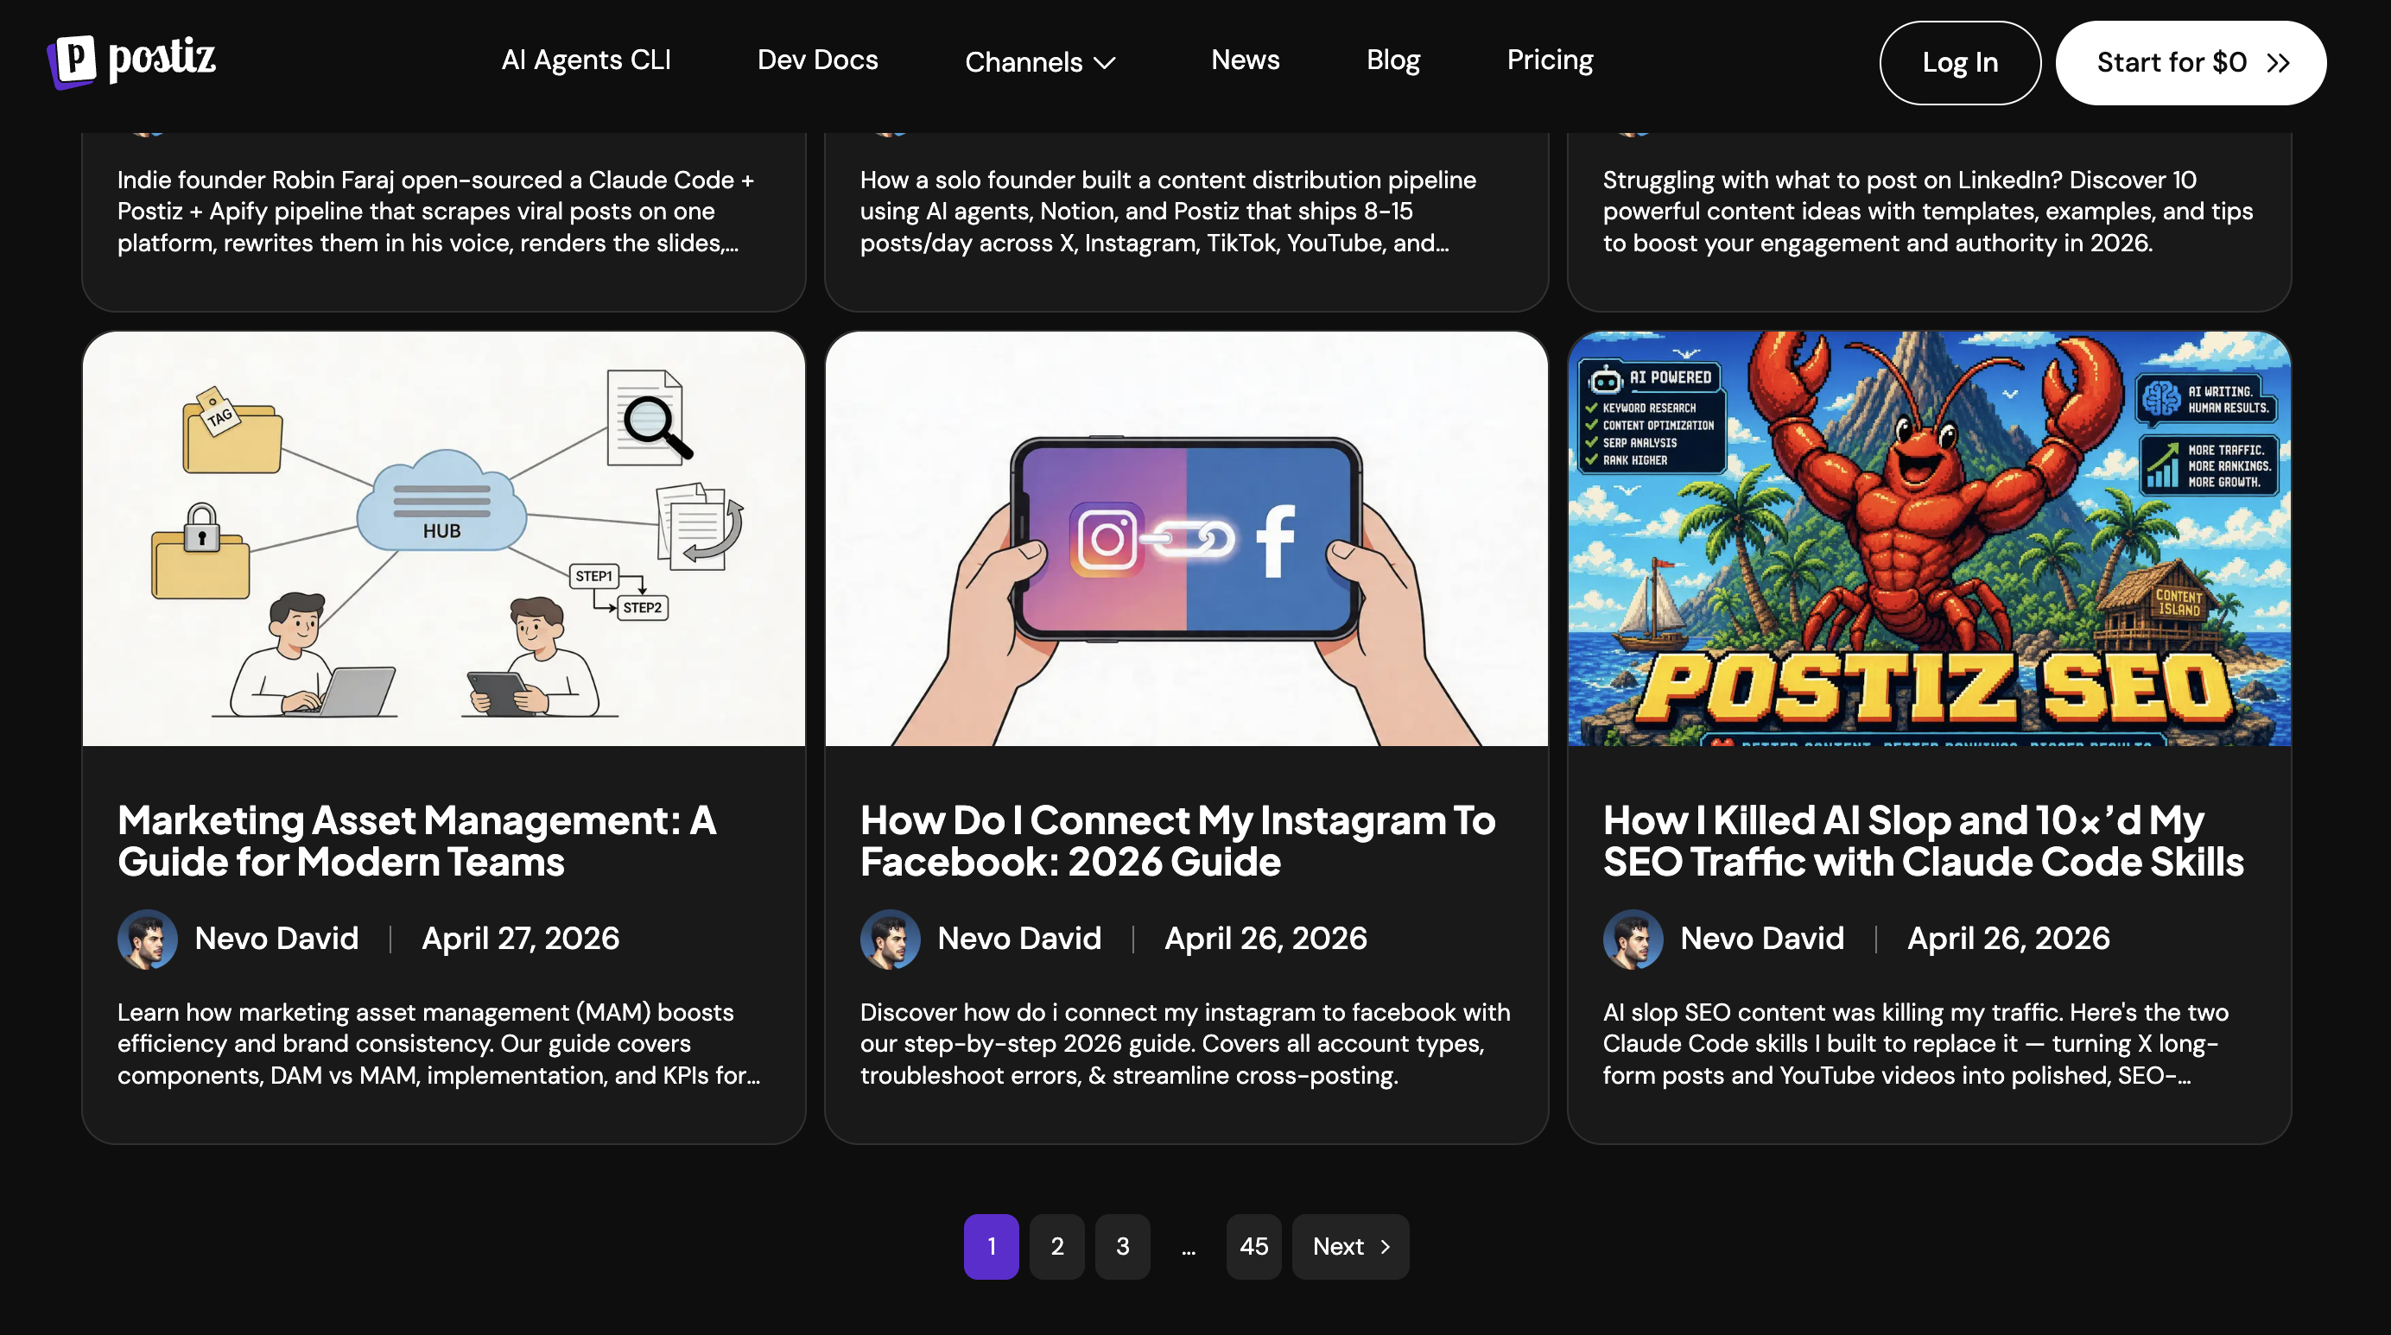The width and height of the screenshot is (2391, 1335).
Task: Go to page 2 of the blog
Action: pyautogui.click(x=1057, y=1246)
